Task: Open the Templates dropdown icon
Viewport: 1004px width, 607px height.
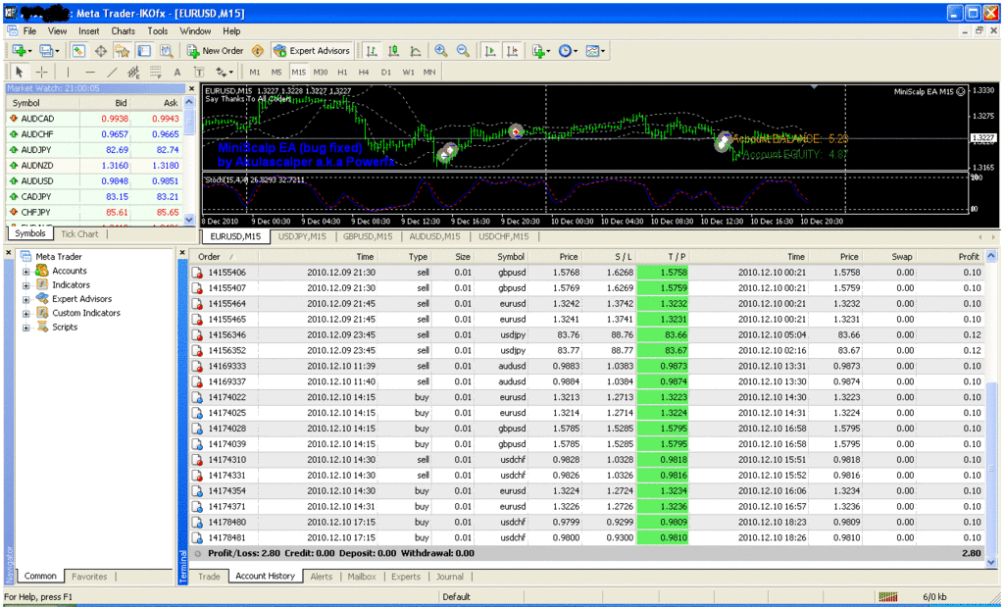Action: pos(595,51)
